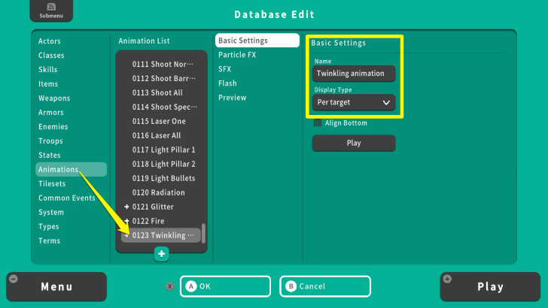Open the Display Type dropdown
This screenshot has width=548, height=308.
[354, 103]
